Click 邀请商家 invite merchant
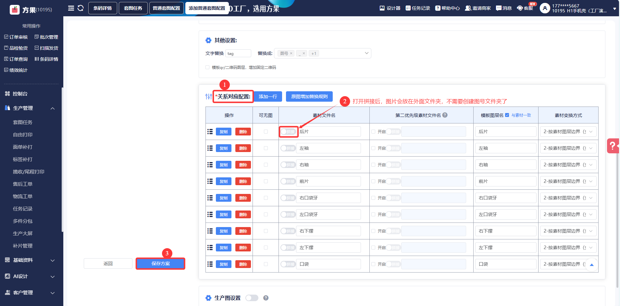The height and width of the screenshot is (306, 620). (478, 8)
